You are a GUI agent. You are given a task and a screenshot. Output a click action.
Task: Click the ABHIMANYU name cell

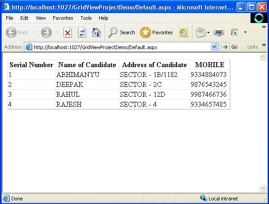pos(87,75)
